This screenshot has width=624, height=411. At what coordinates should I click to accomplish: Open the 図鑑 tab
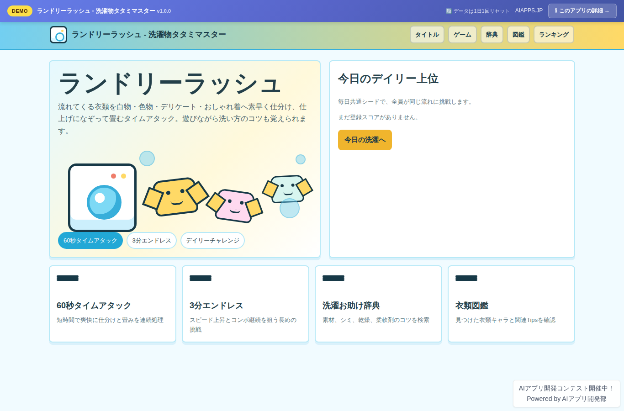pos(518,35)
